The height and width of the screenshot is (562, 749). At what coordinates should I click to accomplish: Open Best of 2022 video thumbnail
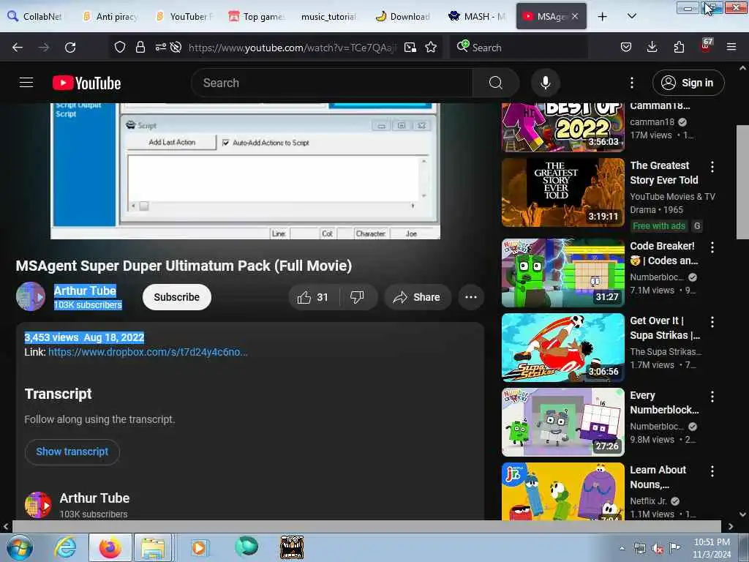(562, 127)
